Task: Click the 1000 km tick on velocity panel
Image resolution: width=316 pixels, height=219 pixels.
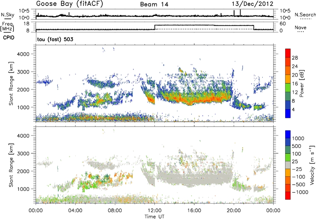Action: pyautogui.click(x=24, y=189)
